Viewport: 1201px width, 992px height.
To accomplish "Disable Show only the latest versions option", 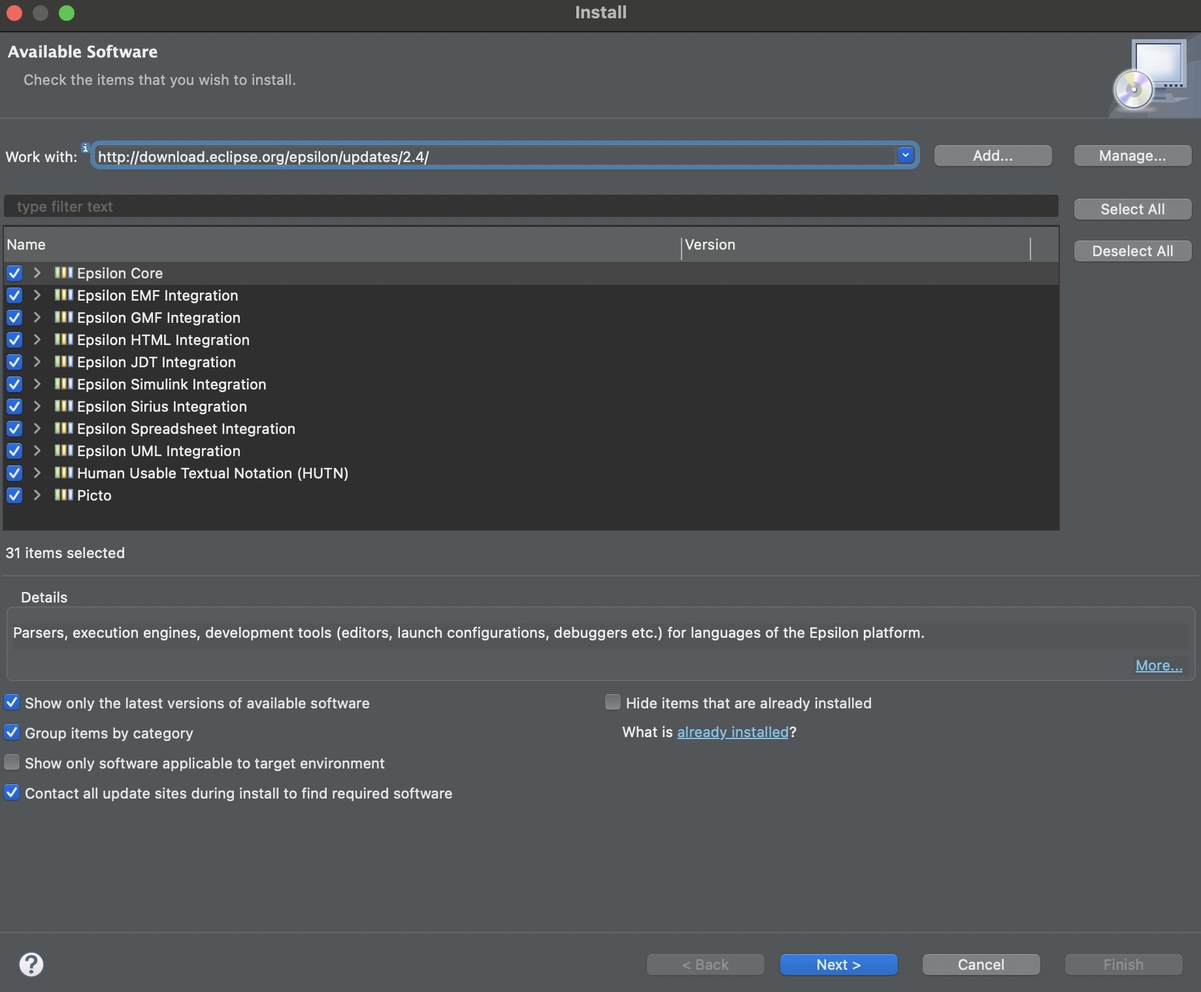I will point(12,703).
